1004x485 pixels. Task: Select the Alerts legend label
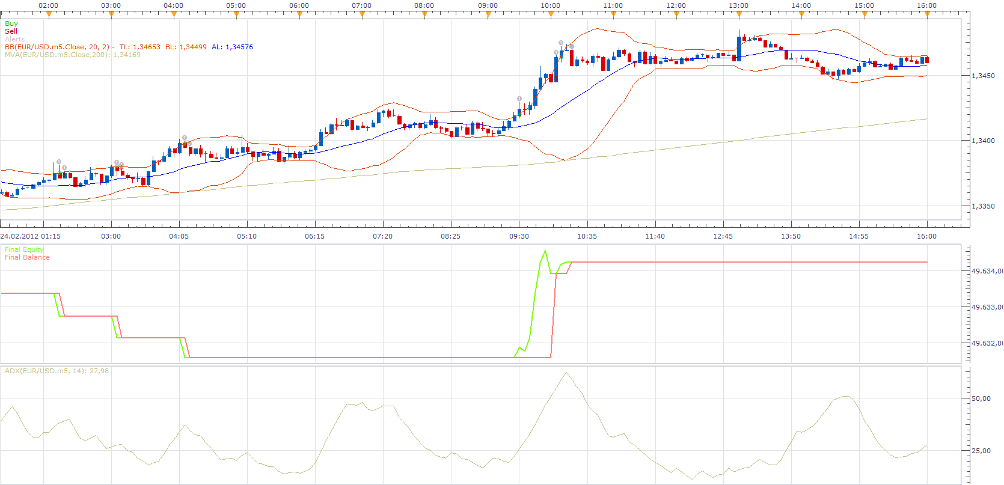click(x=15, y=39)
